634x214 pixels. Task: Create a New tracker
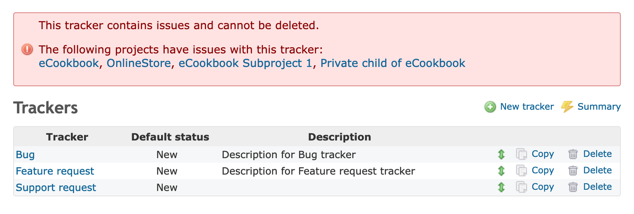526,107
